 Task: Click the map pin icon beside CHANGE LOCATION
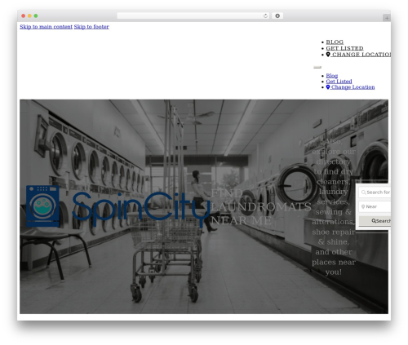[x=328, y=55]
